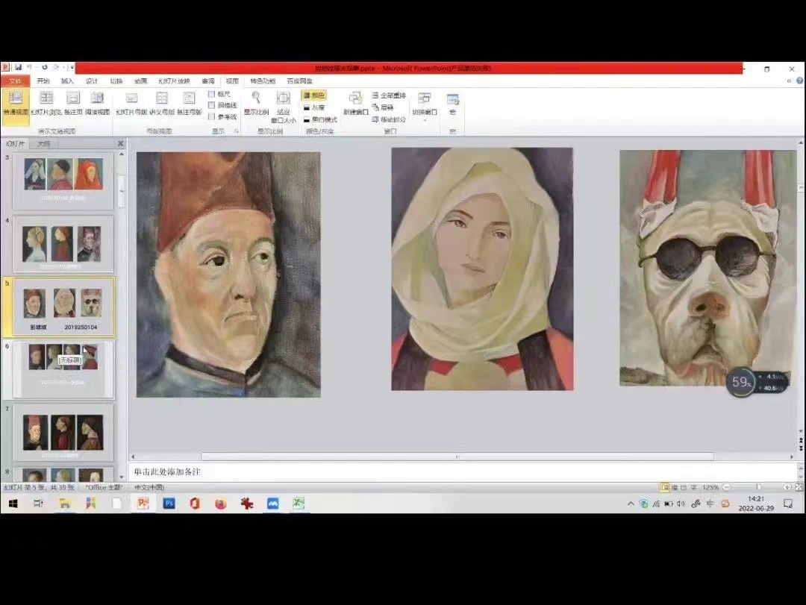This screenshot has height=605, width=806.
Task: Click 全部重排 arrange all button
Action: 389,95
